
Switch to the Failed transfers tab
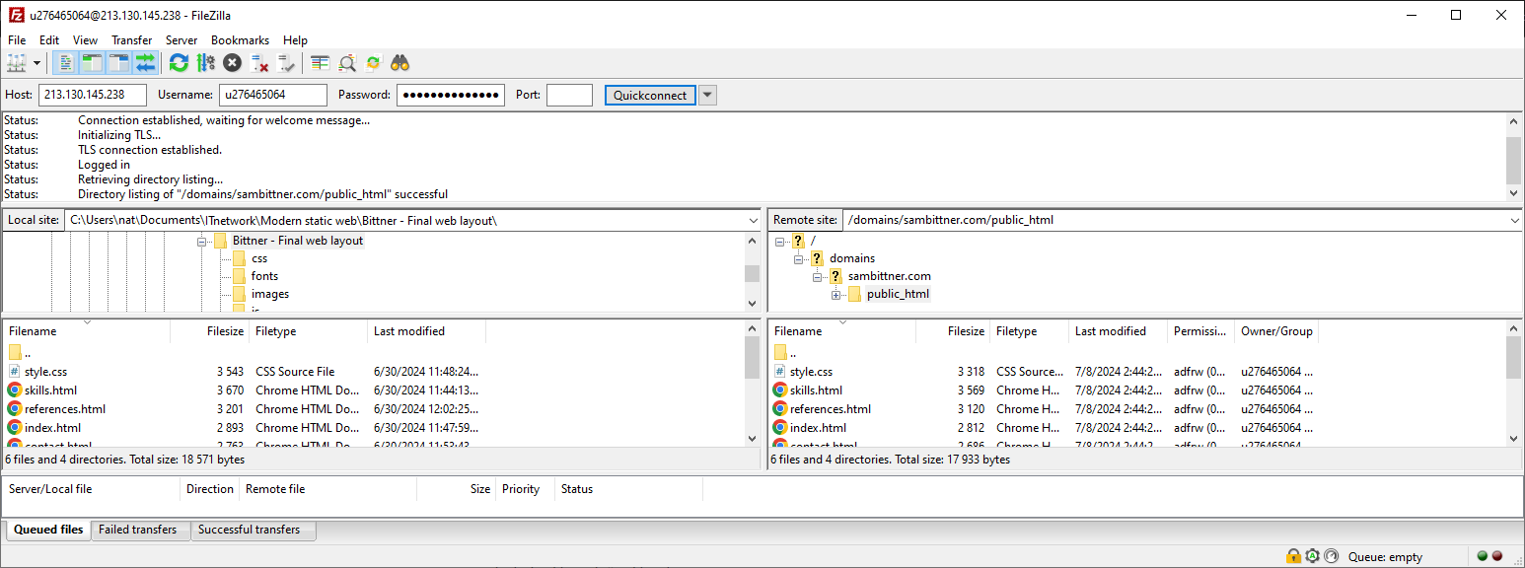tap(138, 530)
